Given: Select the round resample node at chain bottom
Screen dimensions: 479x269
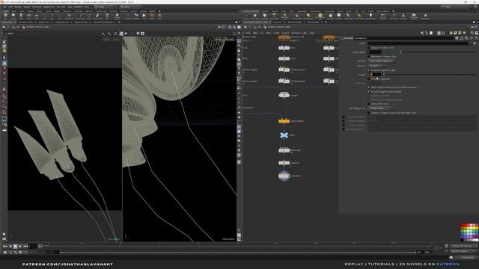Looking at the screenshot, I should click(x=284, y=176).
